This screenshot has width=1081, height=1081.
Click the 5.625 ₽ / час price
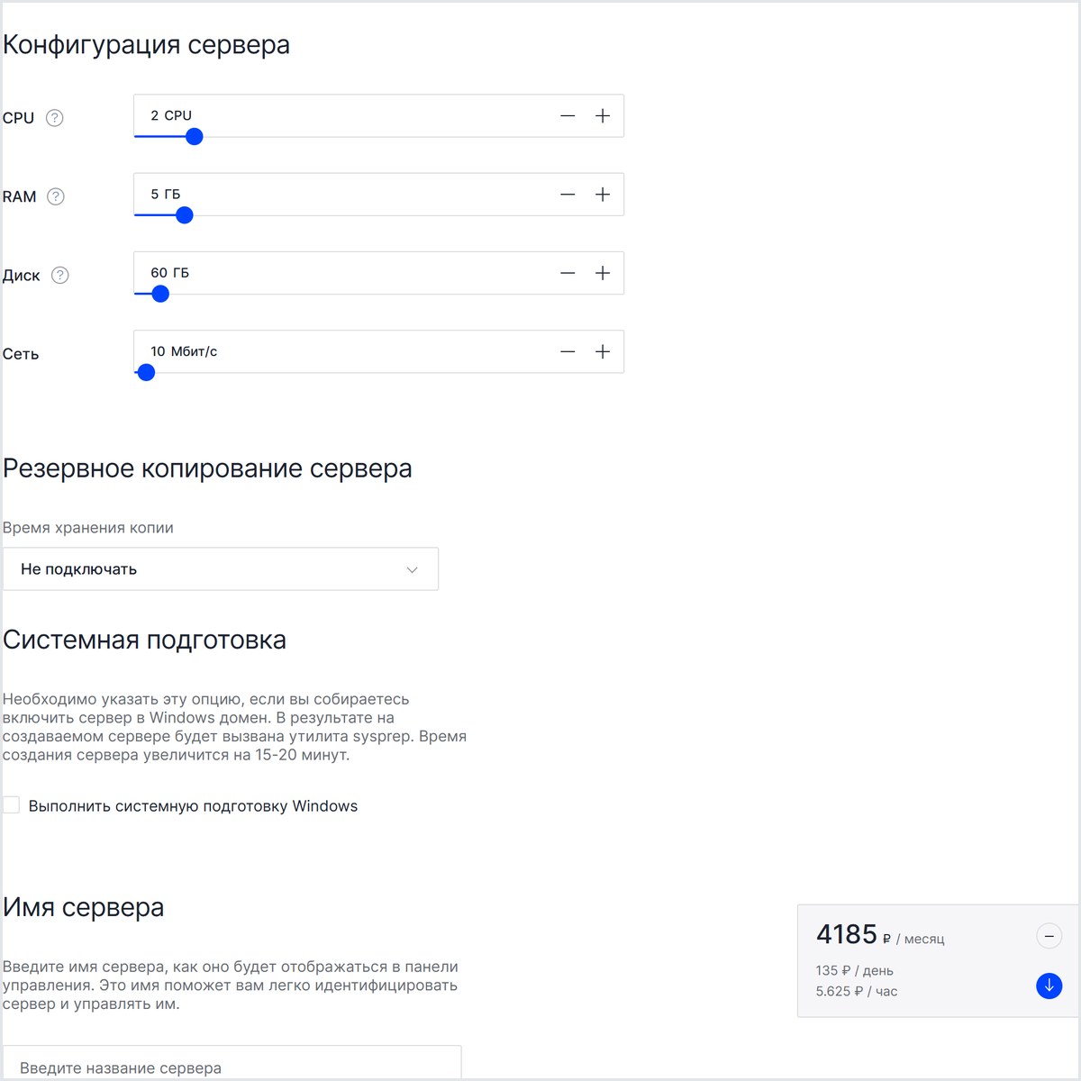pos(857,992)
